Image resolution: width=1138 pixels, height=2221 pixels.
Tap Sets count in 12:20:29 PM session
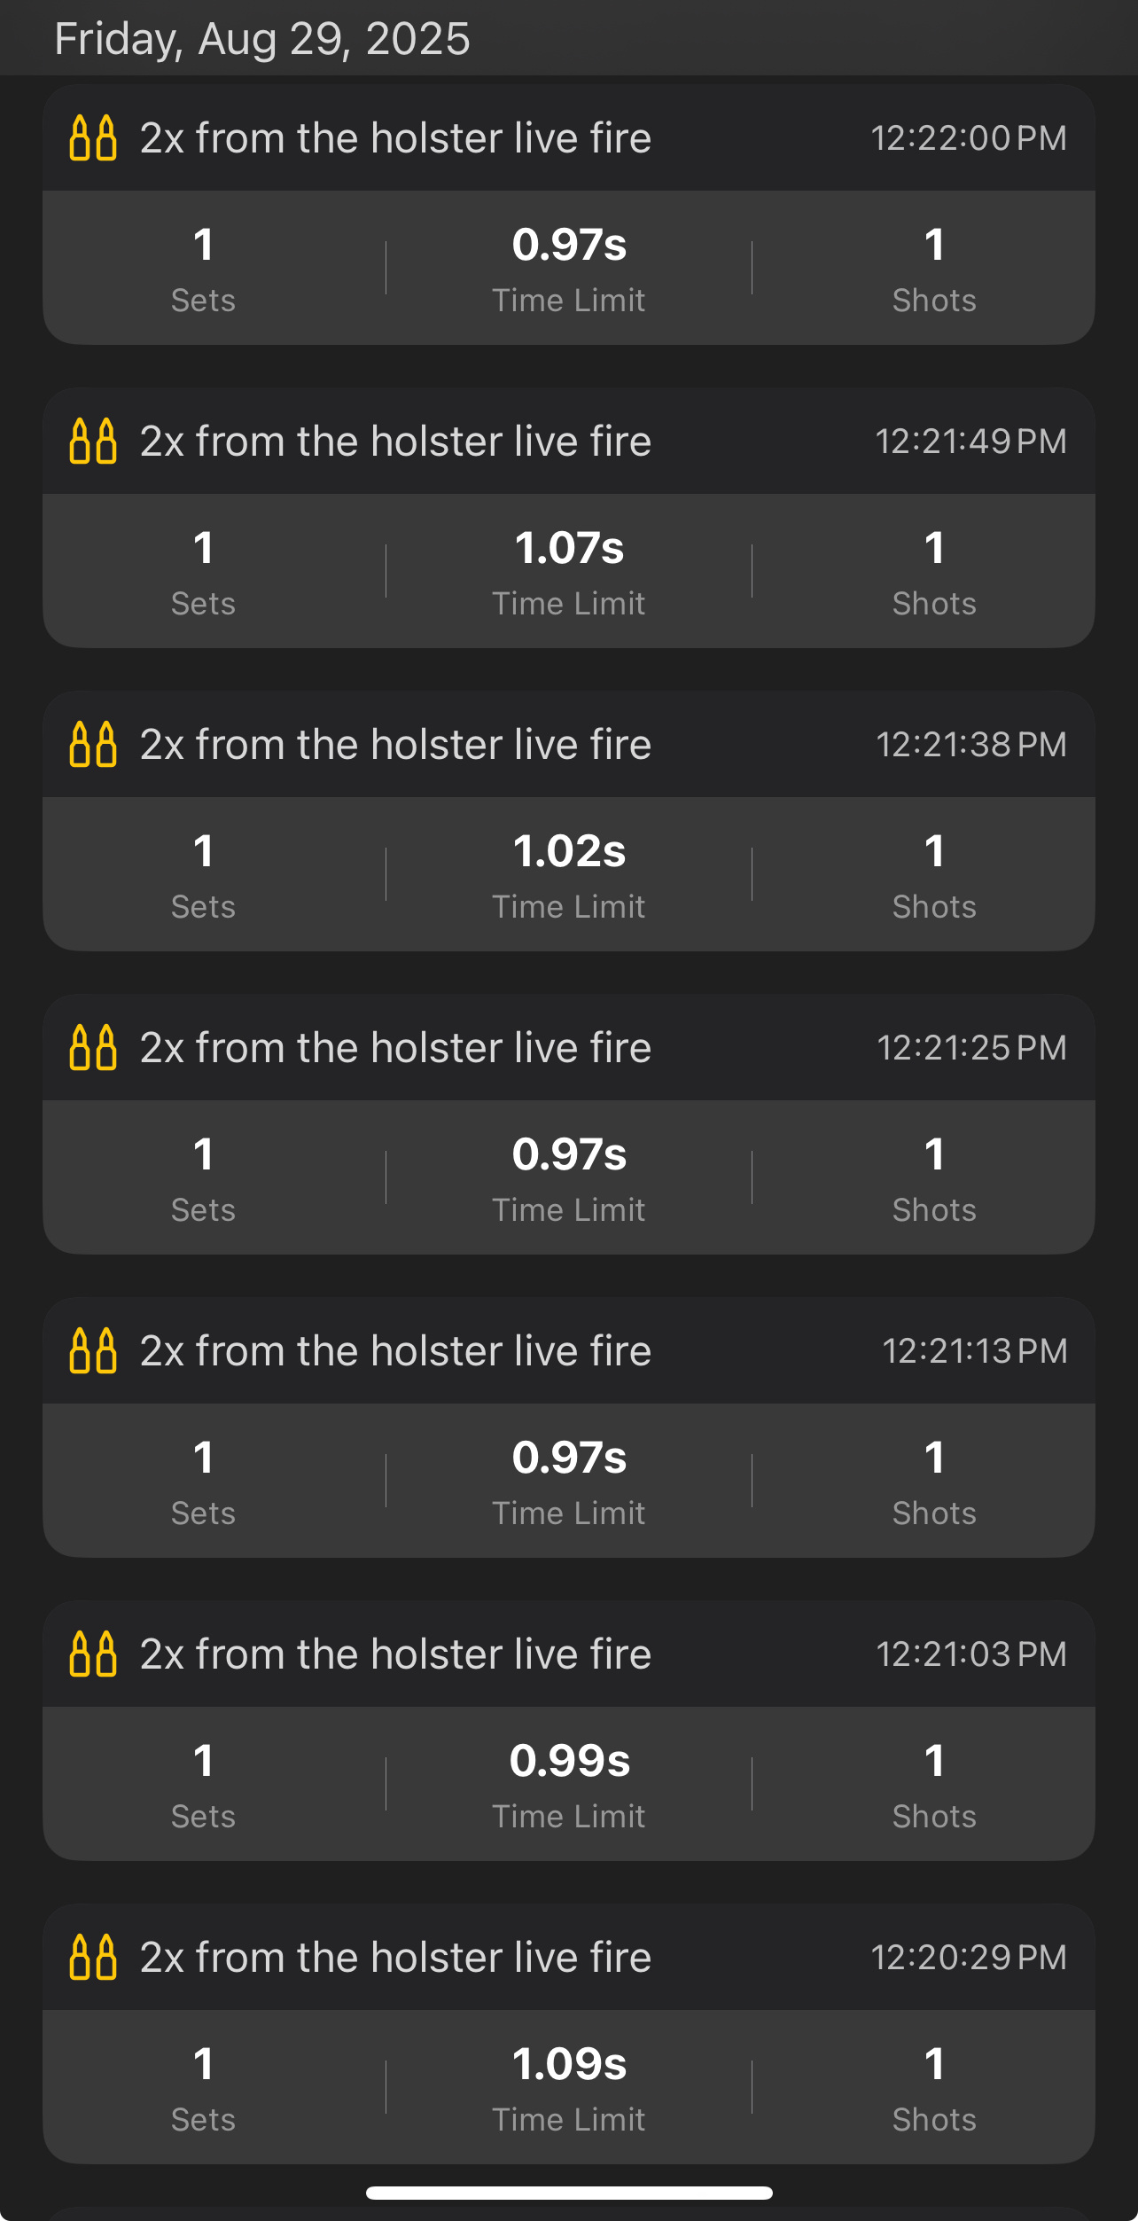pyautogui.click(x=203, y=2087)
